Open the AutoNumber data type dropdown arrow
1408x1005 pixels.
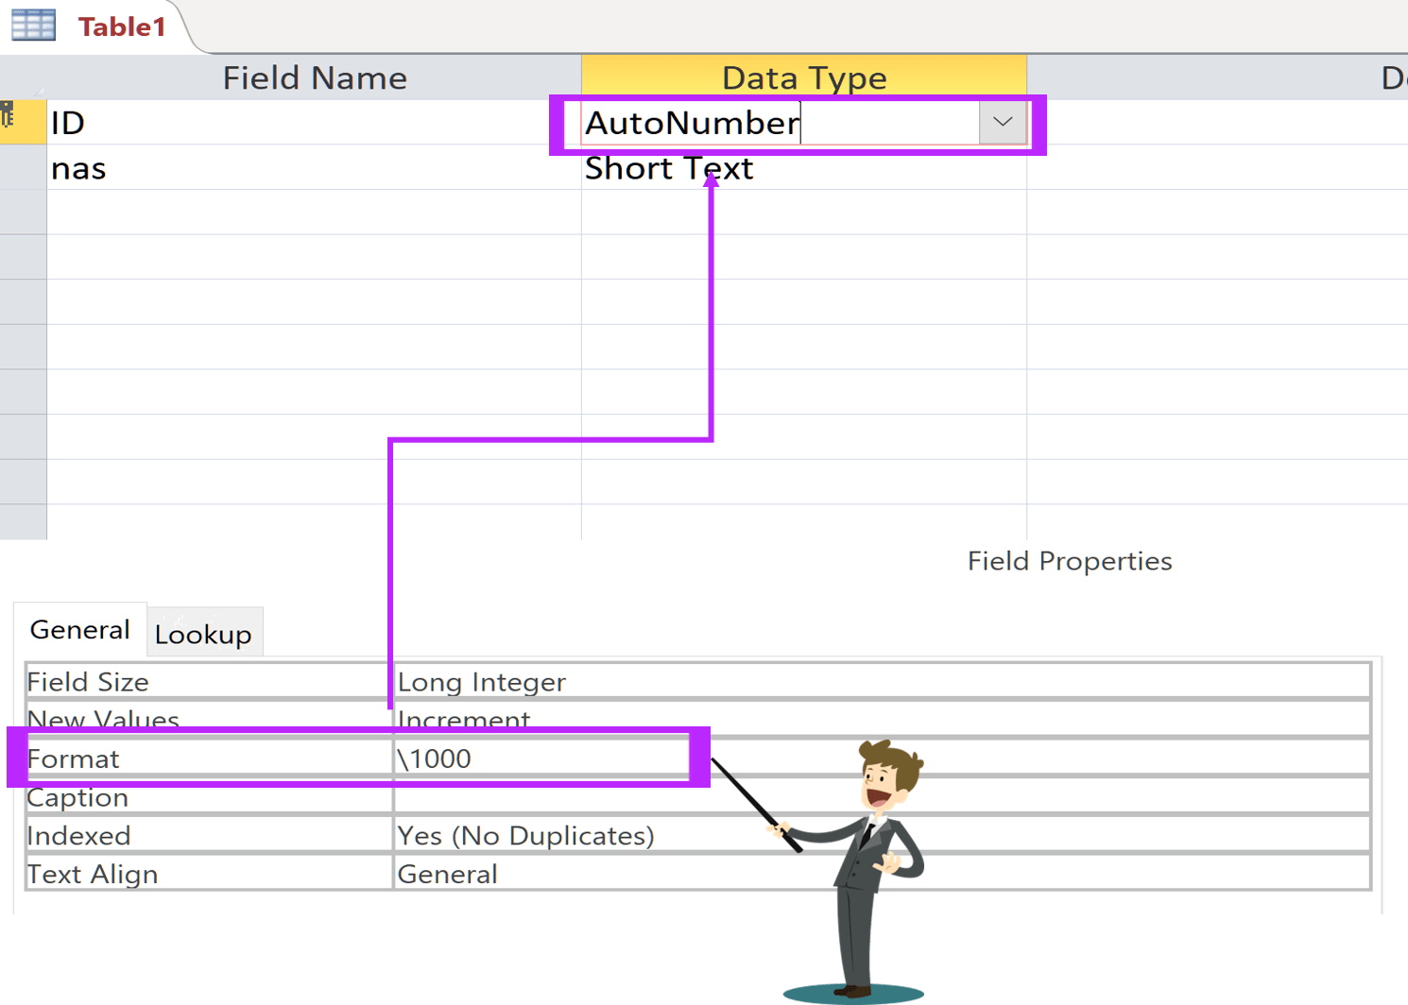tap(1002, 123)
